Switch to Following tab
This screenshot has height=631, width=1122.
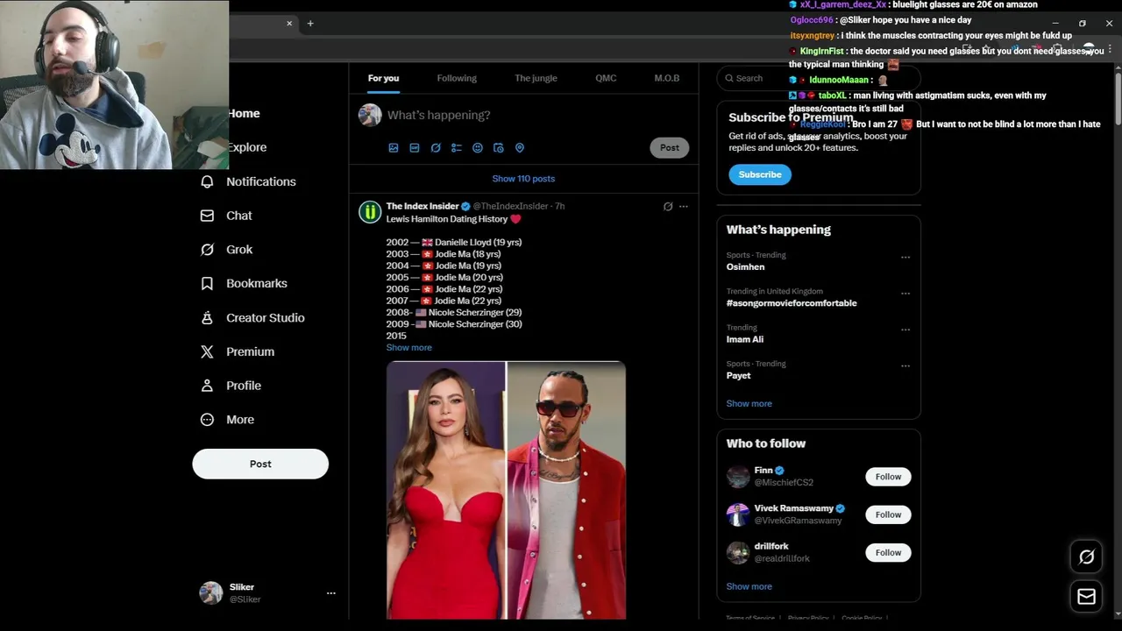[x=457, y=78]
